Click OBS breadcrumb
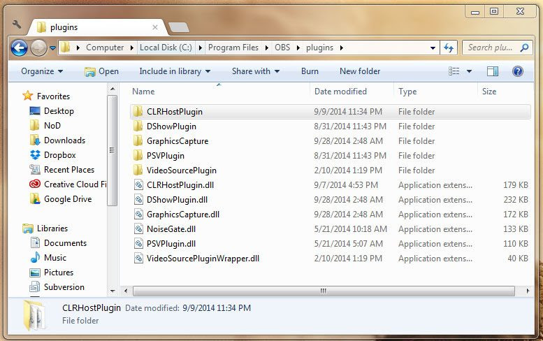 [x=282, y=48]
